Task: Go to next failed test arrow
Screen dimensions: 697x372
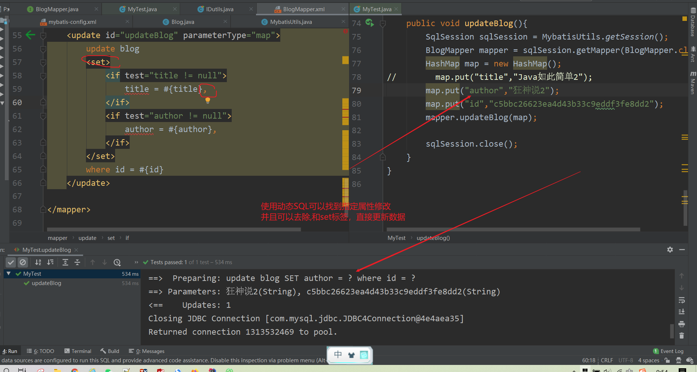Action: click(105, 262)
